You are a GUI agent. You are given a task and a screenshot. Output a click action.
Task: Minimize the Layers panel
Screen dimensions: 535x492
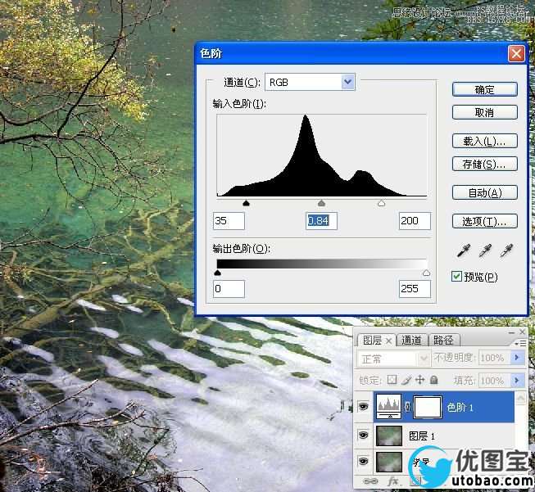coord(511,332)
